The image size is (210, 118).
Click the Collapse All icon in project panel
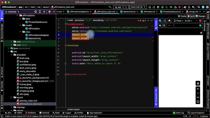[x=44, y=12]
